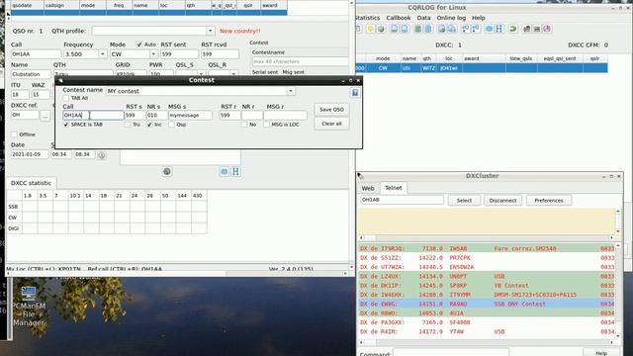Open DXCluster Preferences
Image resolution: width=633 pixels, height=356 pixels.
click(548, 200)
